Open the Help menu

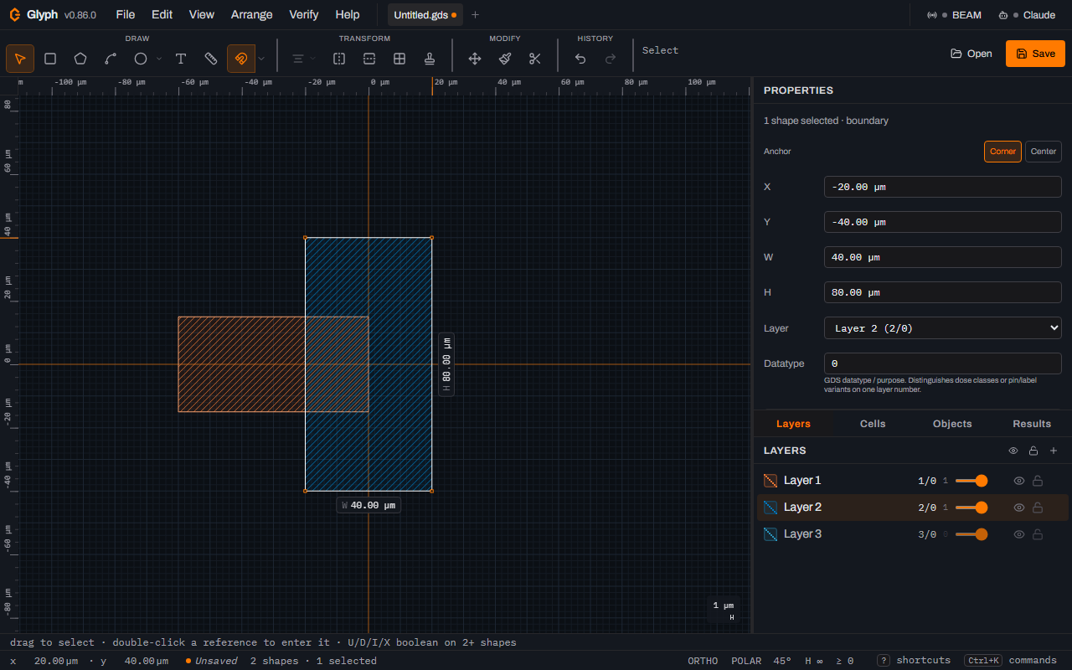pos(348,15)
